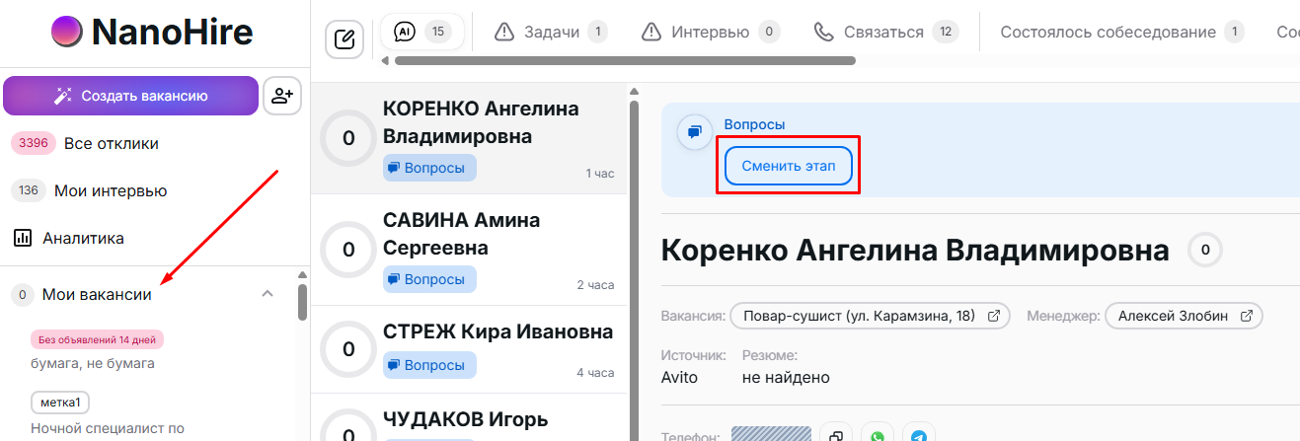Image resolution: width=1300 pixels, height=441 pixels.
Task: Open Состоялось собеседование tab
Action: click(1122, 32)
